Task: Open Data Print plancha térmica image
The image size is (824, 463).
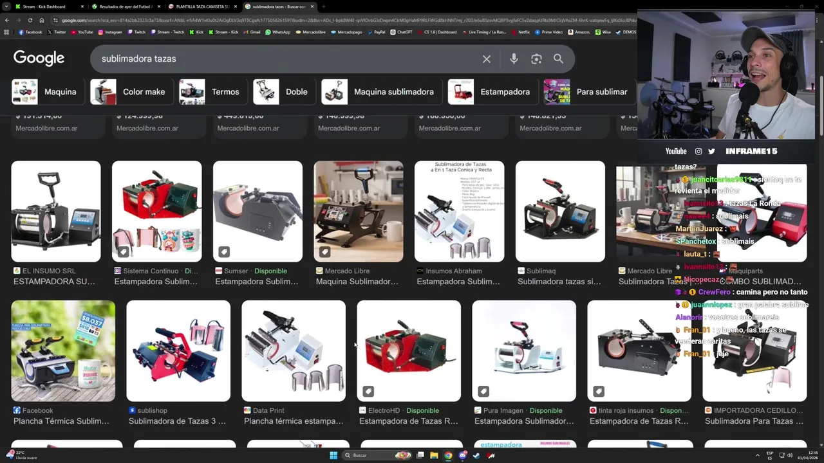Action: point(294,351)
